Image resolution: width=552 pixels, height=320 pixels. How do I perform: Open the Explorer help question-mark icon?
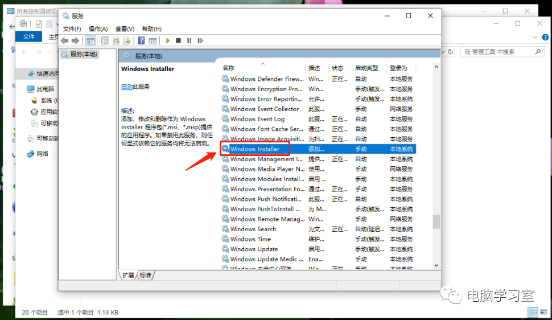pos(545,37)
